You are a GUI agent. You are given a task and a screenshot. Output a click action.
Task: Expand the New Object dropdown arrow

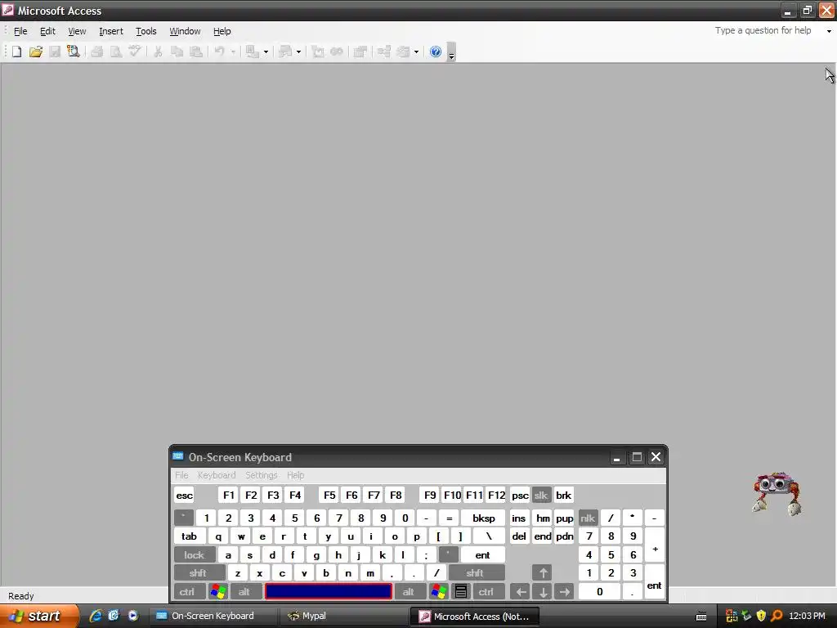pyautogui.click(x=416, y=52)
